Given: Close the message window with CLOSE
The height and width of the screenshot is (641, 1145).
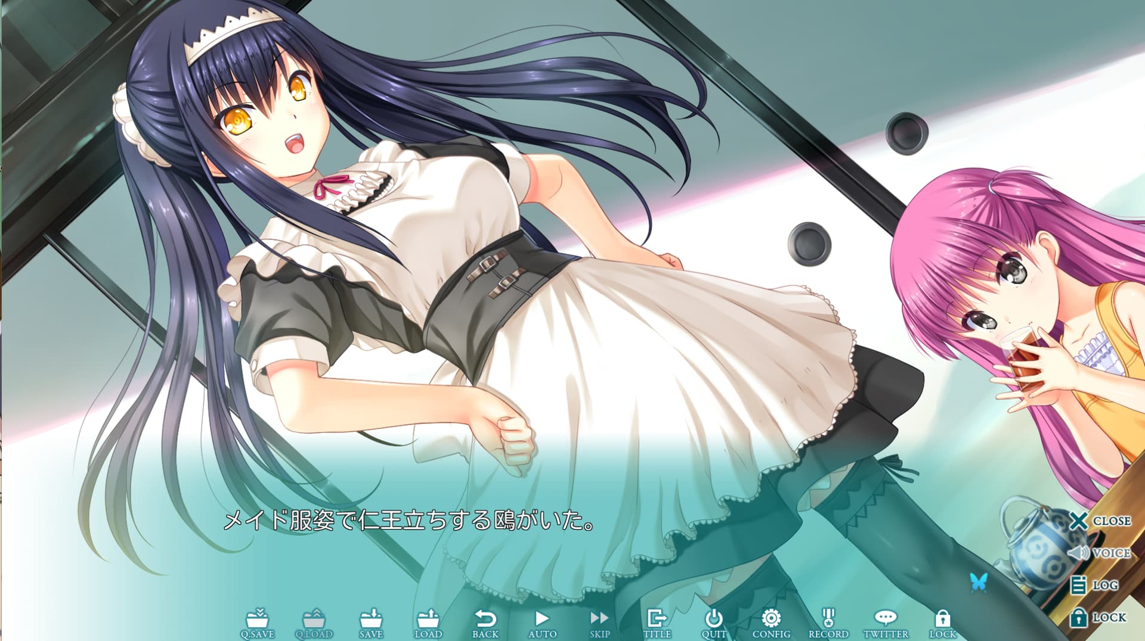Looking at the screenshot, I should tap(1100, 521).
